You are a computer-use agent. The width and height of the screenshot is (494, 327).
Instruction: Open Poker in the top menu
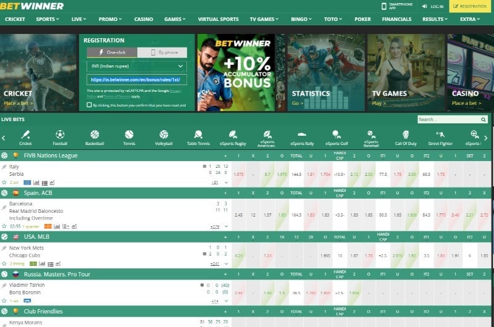(x=362, y=19)
